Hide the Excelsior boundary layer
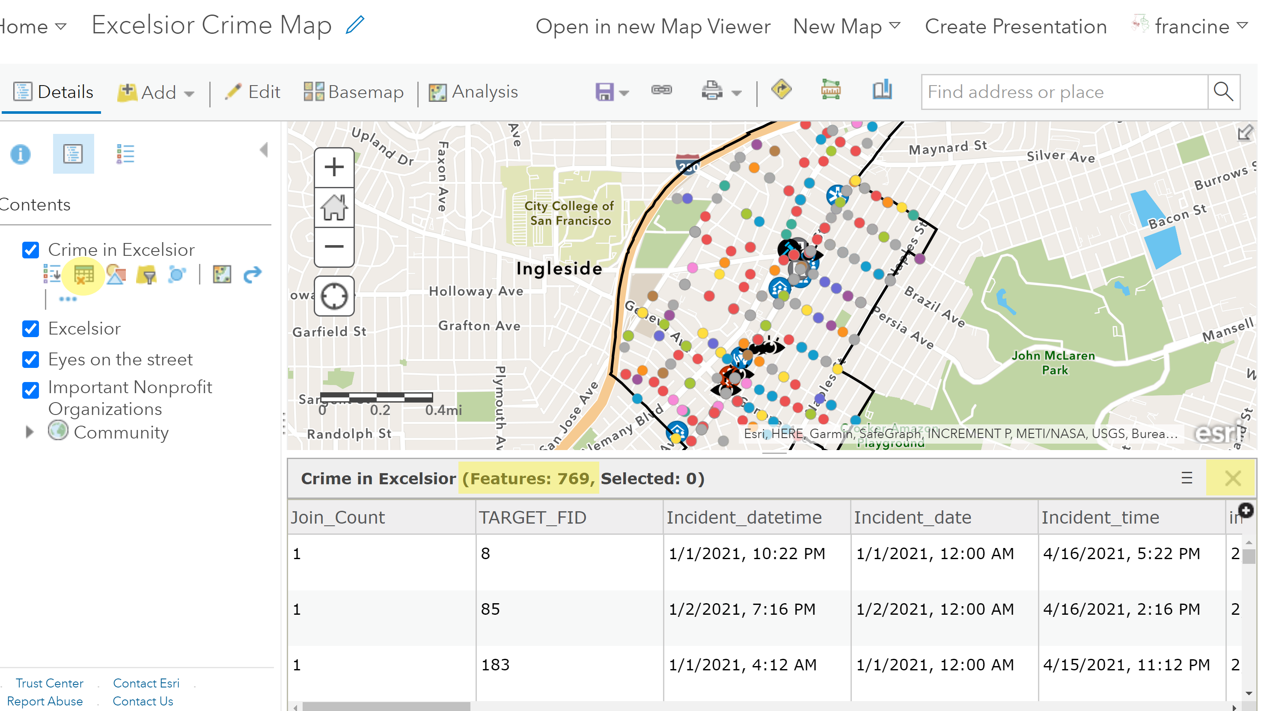 31,329
